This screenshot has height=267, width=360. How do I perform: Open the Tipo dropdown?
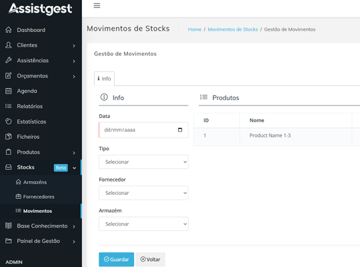(x=143, y=162)
